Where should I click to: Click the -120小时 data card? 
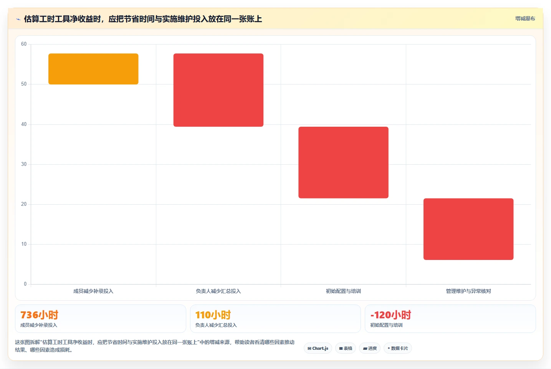(x=450, y=319)
